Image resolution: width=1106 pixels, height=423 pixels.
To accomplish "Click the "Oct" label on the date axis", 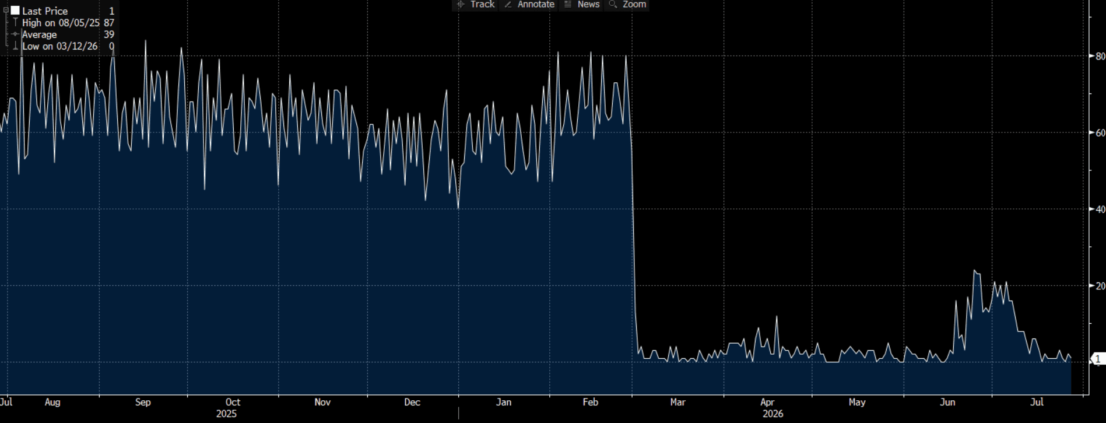I will tap(233, 402).
